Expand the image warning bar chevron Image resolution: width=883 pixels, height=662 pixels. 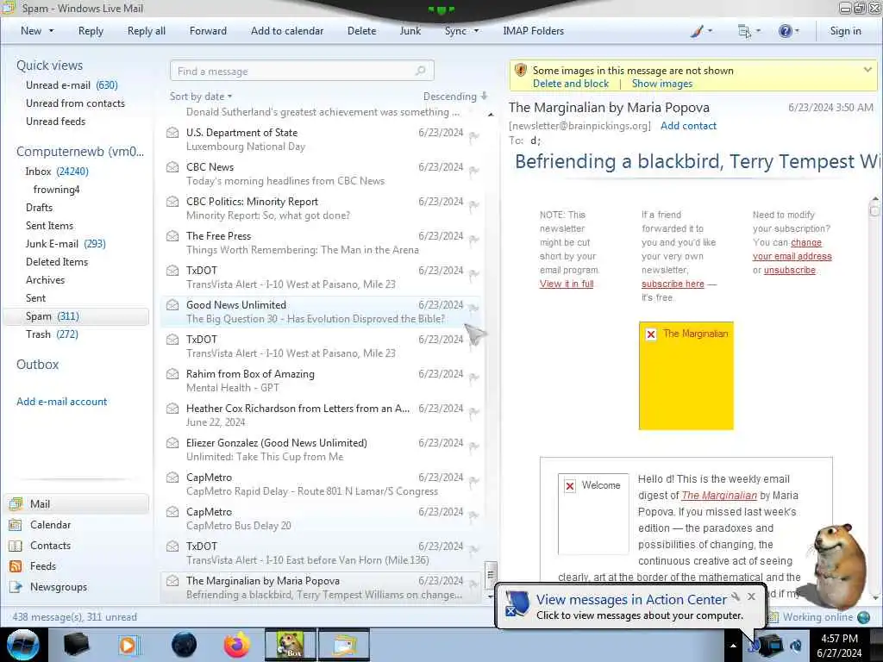(867, 70)
